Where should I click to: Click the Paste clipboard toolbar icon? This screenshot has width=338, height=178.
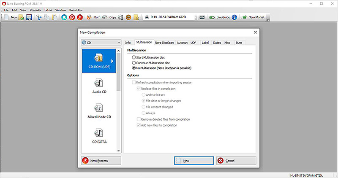(x=55, y=17)
